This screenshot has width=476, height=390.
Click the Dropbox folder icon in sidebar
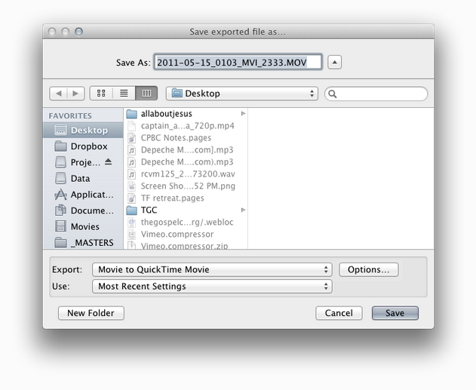[x=60, y=146]
